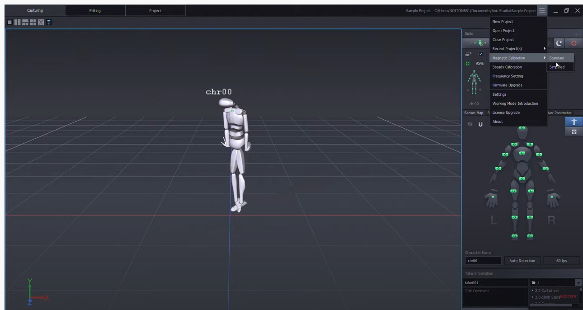Enable Standard magnetic calibration
This screenshot has width=583, height=310.
(x=557, y=58)
